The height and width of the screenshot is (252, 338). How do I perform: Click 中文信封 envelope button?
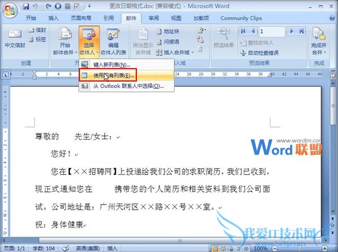click(15, 39)
